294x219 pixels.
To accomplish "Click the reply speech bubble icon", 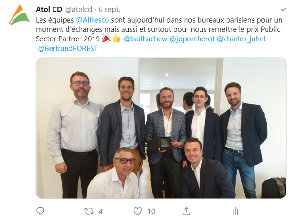I will (40, 211).
